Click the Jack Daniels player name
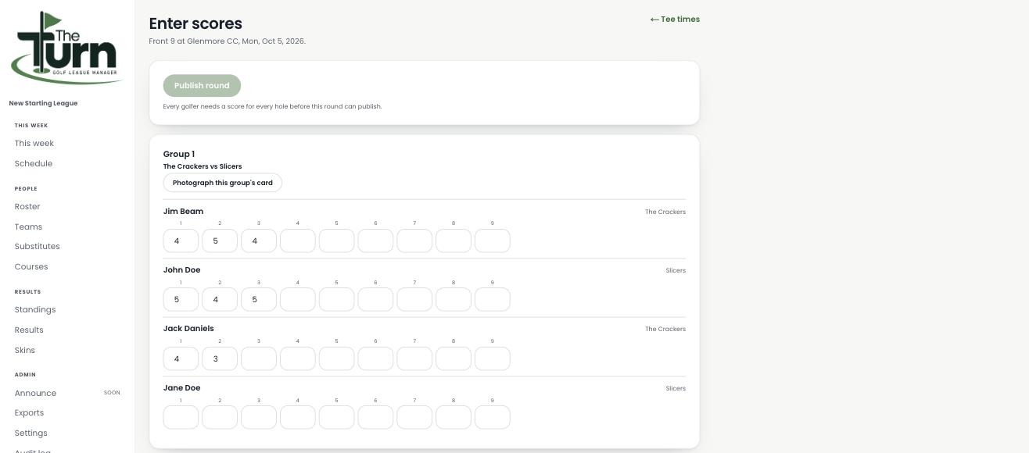The image size is (1029, 453). [x=188, y=328]
